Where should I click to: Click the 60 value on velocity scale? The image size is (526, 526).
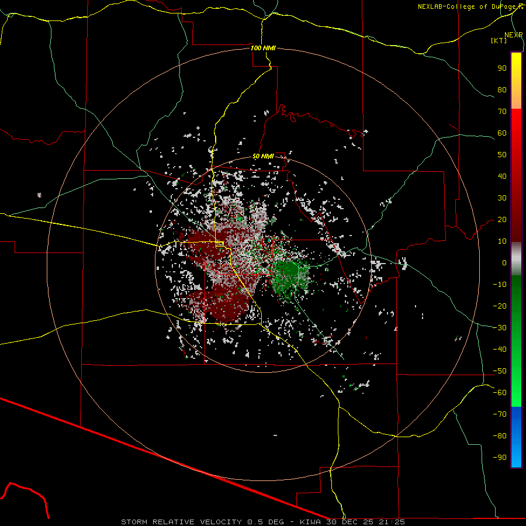click(x=502, y=133)
